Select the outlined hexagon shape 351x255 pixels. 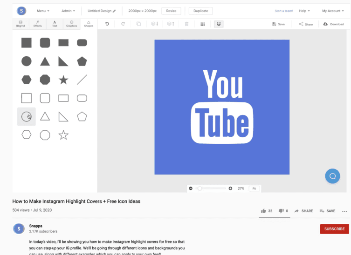[x=27, y=135]
